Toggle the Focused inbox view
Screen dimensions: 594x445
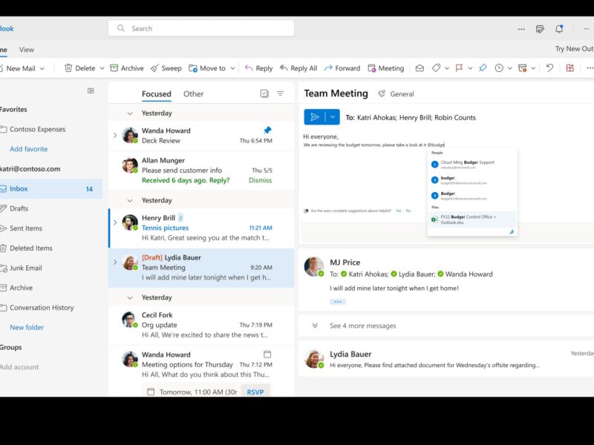156,93
